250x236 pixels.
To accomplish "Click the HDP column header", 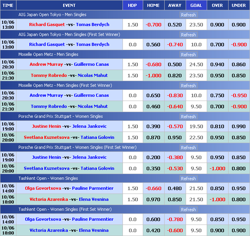I will pos(132,5).
